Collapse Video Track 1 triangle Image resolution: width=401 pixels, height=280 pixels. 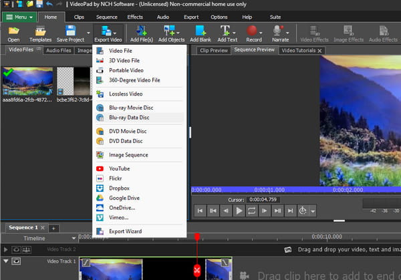tap(5, 261)
